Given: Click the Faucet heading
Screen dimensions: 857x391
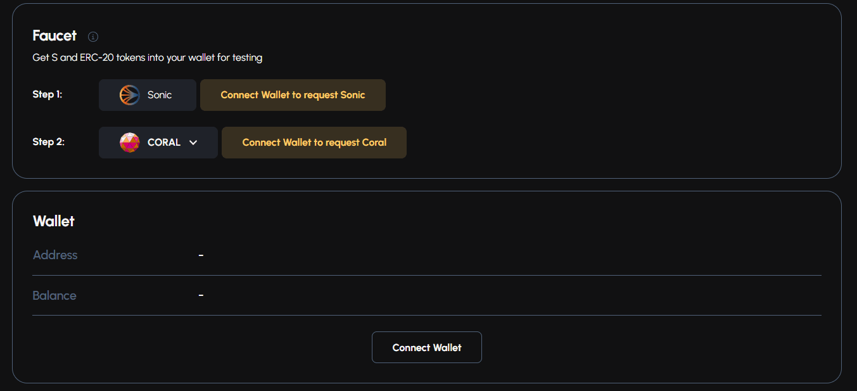Looking at the screenshot, I should 54,35.
